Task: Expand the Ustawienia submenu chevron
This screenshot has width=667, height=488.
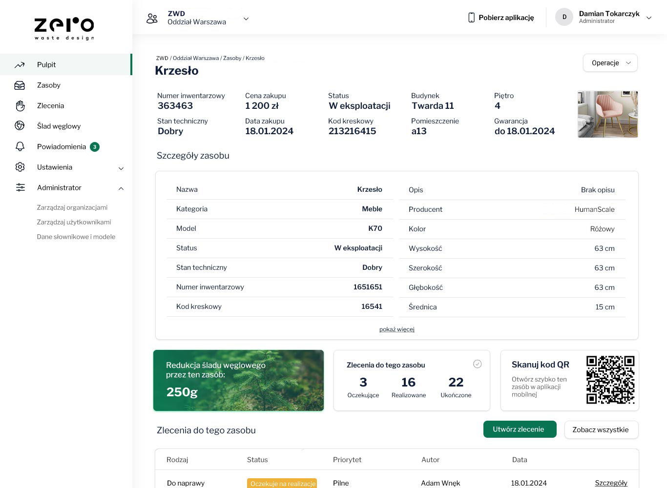Action: [x=121, y=168]
